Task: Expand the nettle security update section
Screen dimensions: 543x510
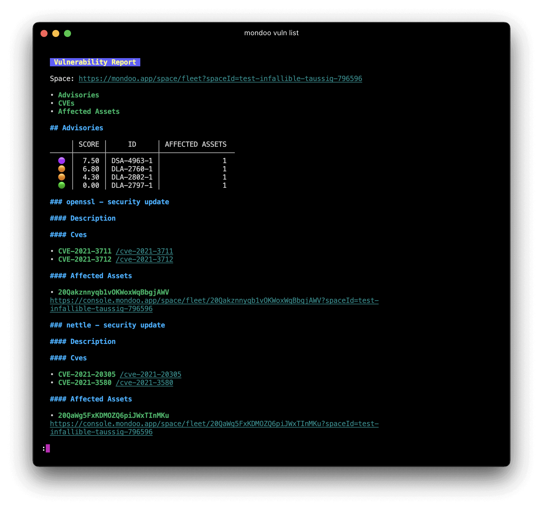Action: 107,325
